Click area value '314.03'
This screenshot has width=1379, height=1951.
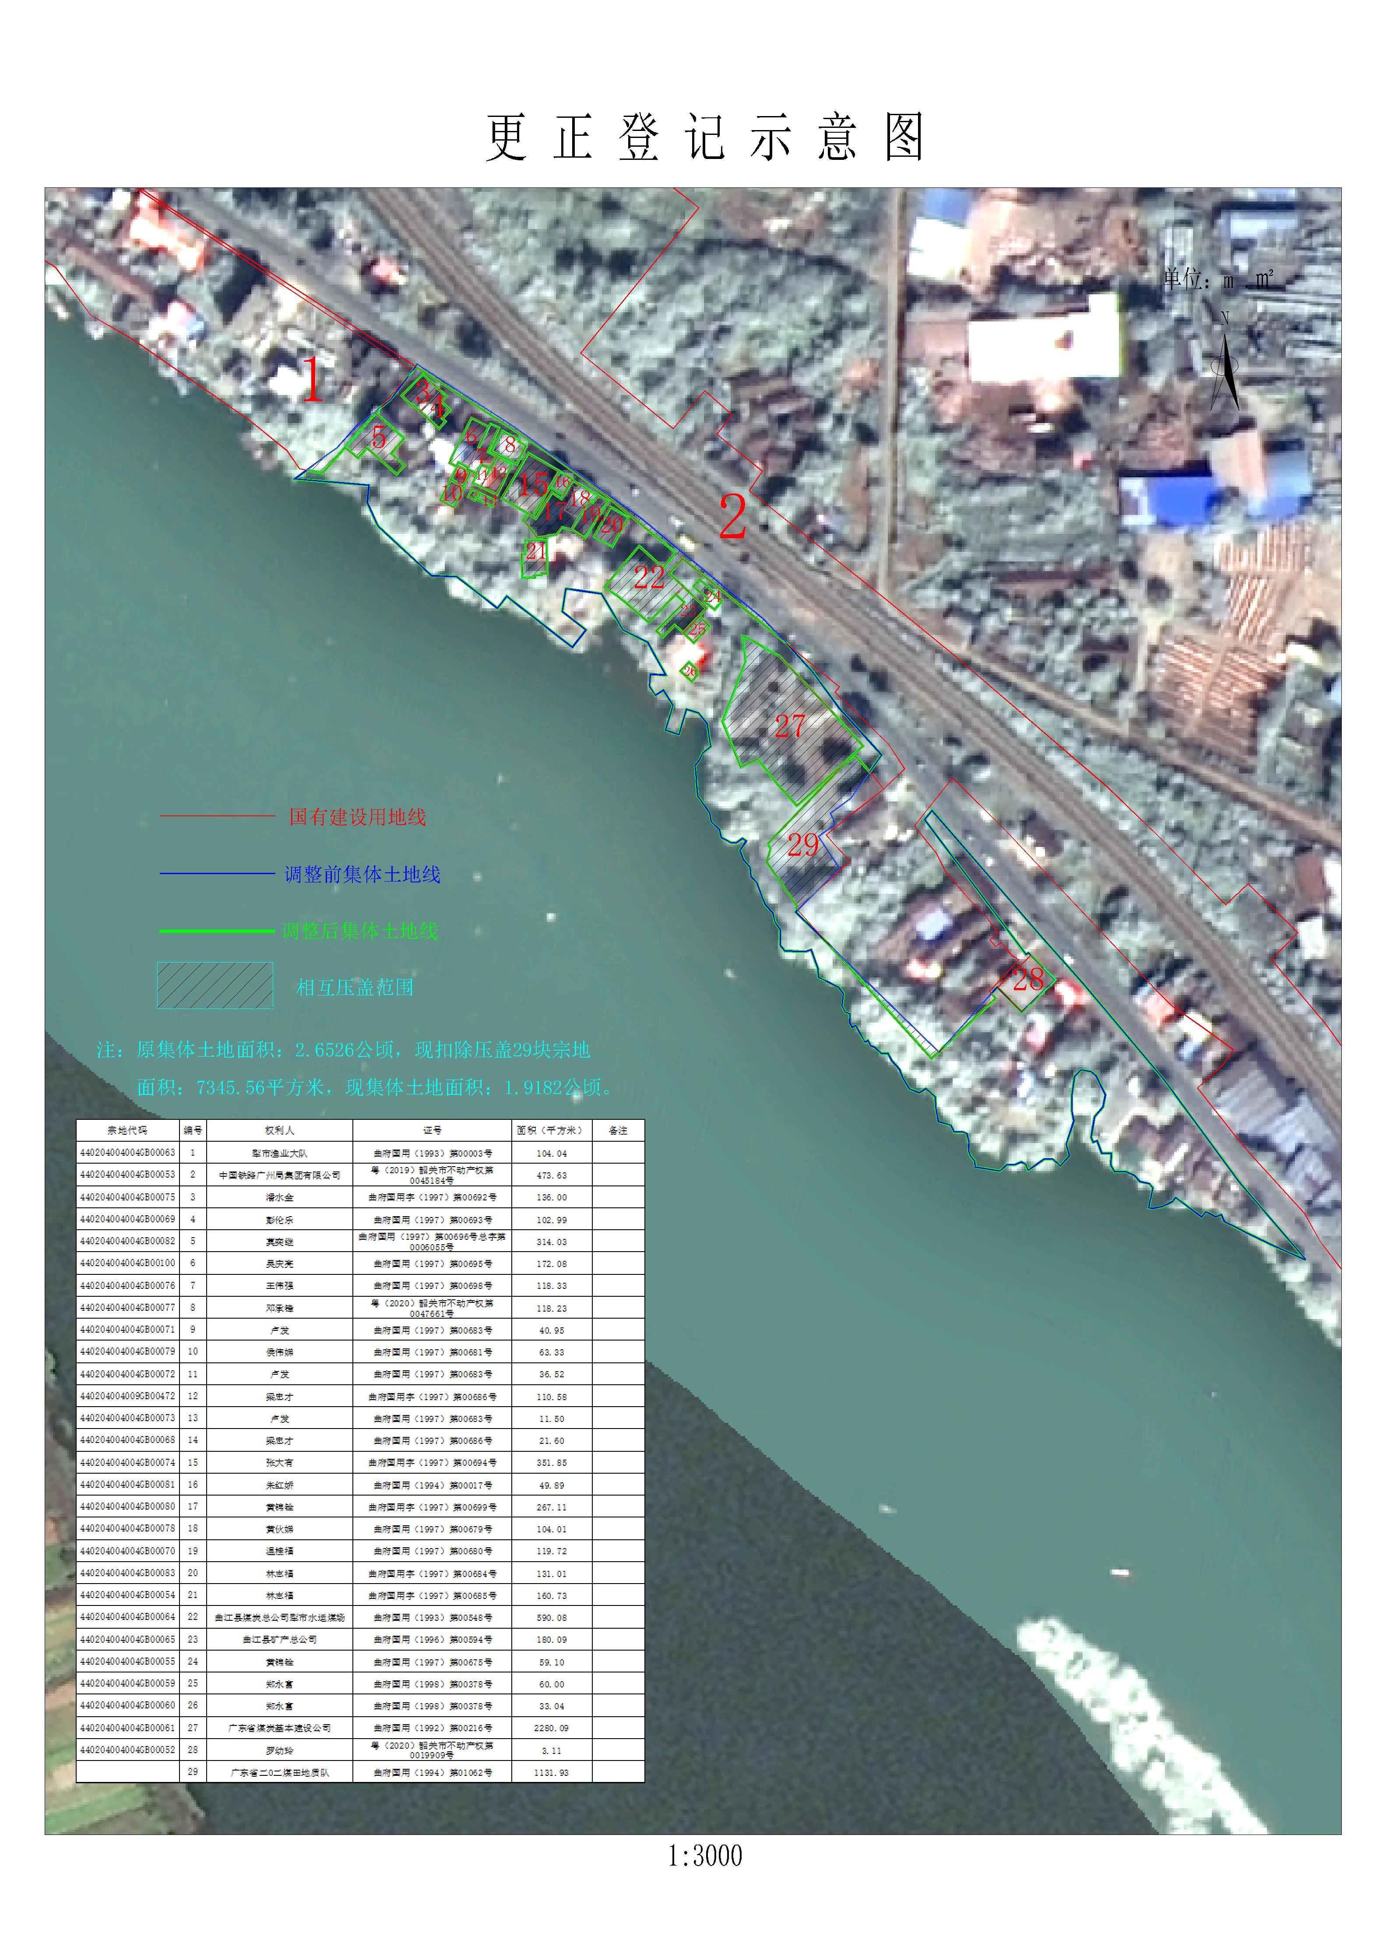pos(551,1242)
